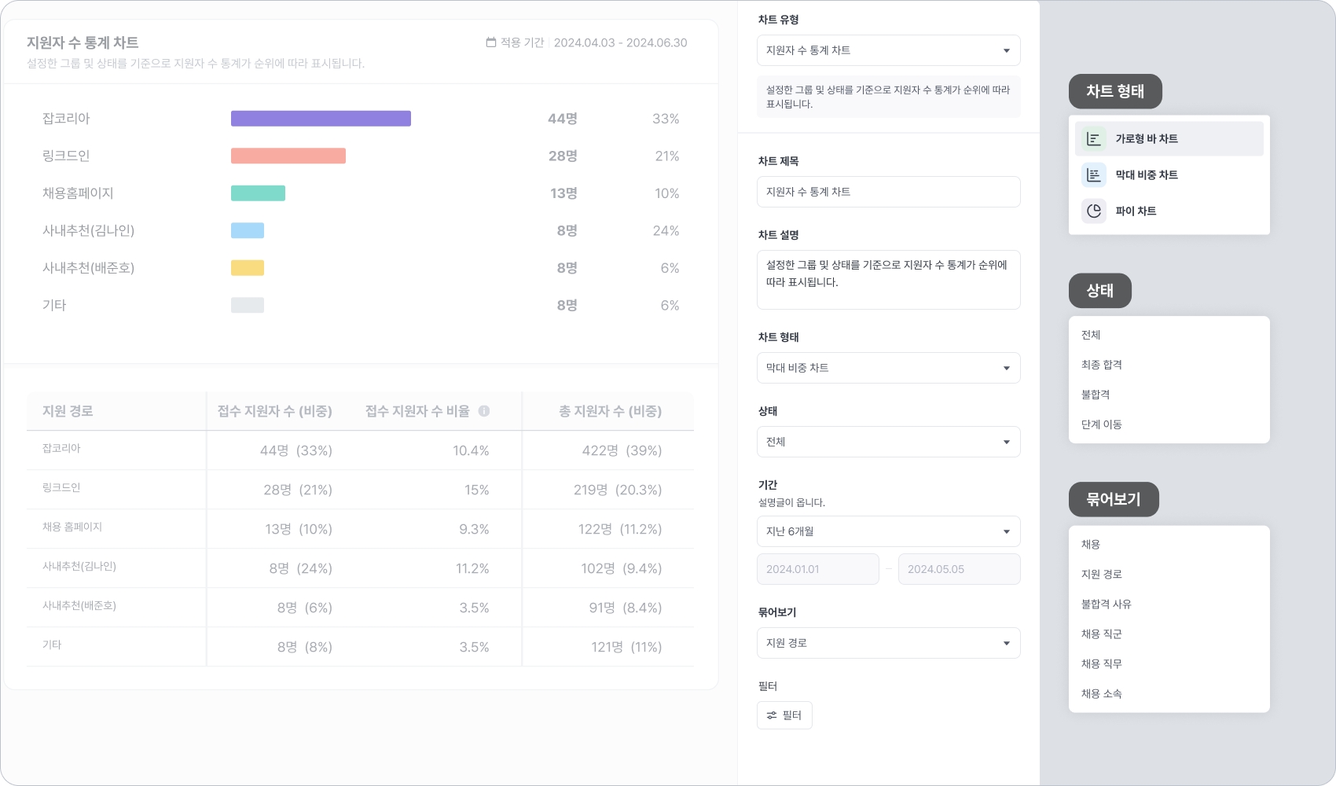Click the start date field 2024.01.01
The width and height of the screenshot is (1336, 786).
(x=817, y=569)
